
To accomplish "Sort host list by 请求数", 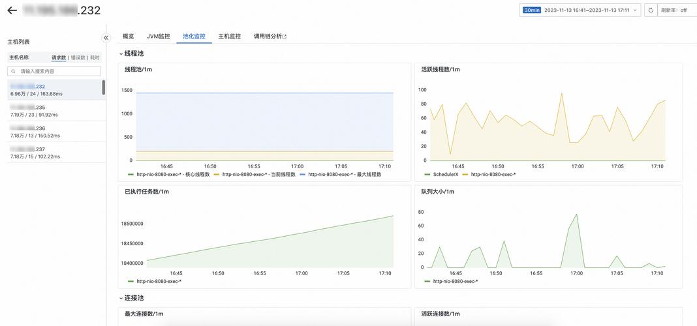I will [x=59, y=58].
